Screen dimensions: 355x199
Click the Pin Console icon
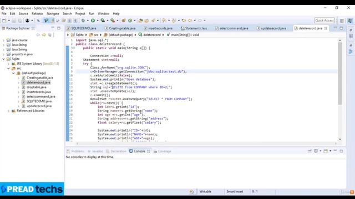310,151
